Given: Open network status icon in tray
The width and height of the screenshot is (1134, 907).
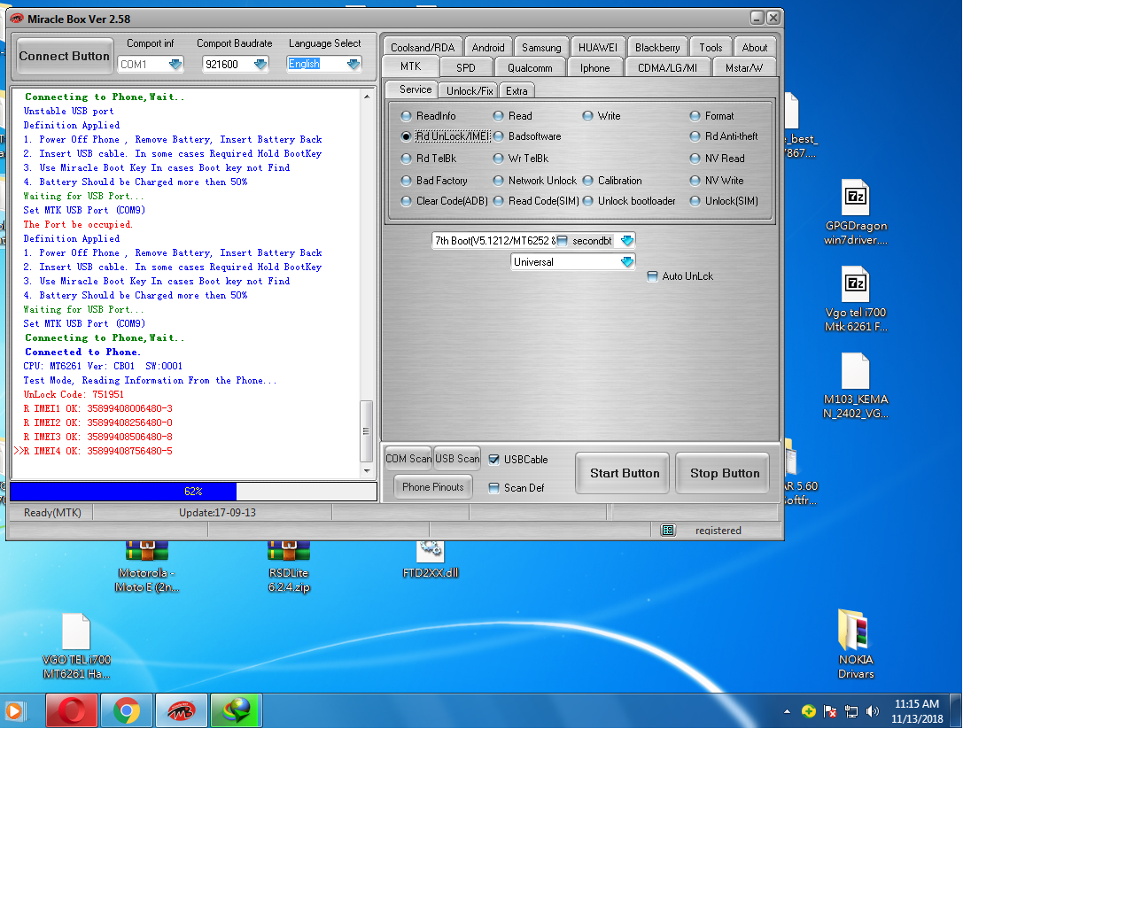Looking at the screenshot, I should click(851, 711).
